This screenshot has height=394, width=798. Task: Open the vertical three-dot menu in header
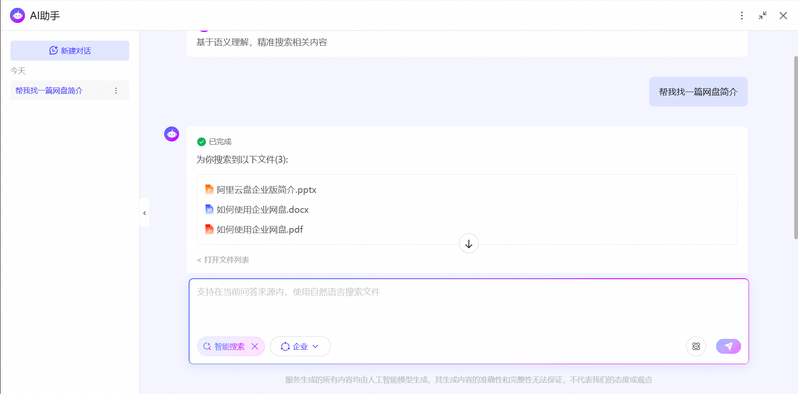click(742, 15)
